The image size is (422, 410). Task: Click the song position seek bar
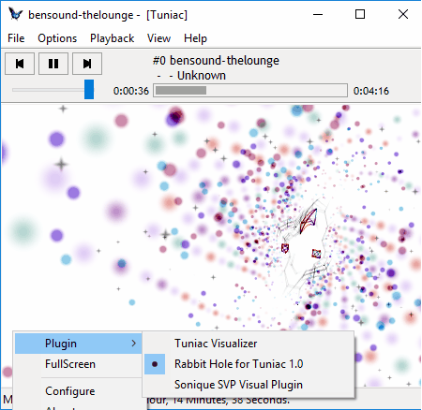[x=250, y=91]
